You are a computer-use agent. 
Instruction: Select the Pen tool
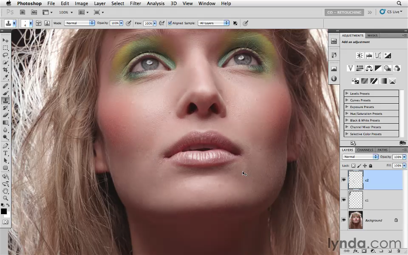(x=5, y=146)
